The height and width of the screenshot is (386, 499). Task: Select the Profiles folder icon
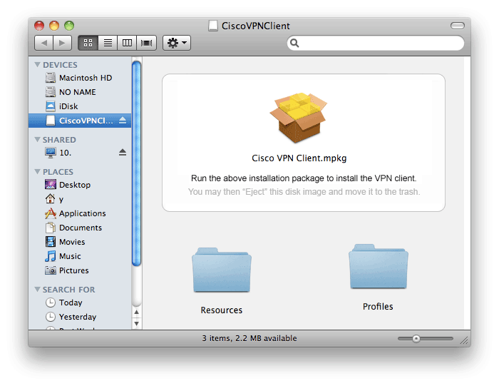coord(378,267)
